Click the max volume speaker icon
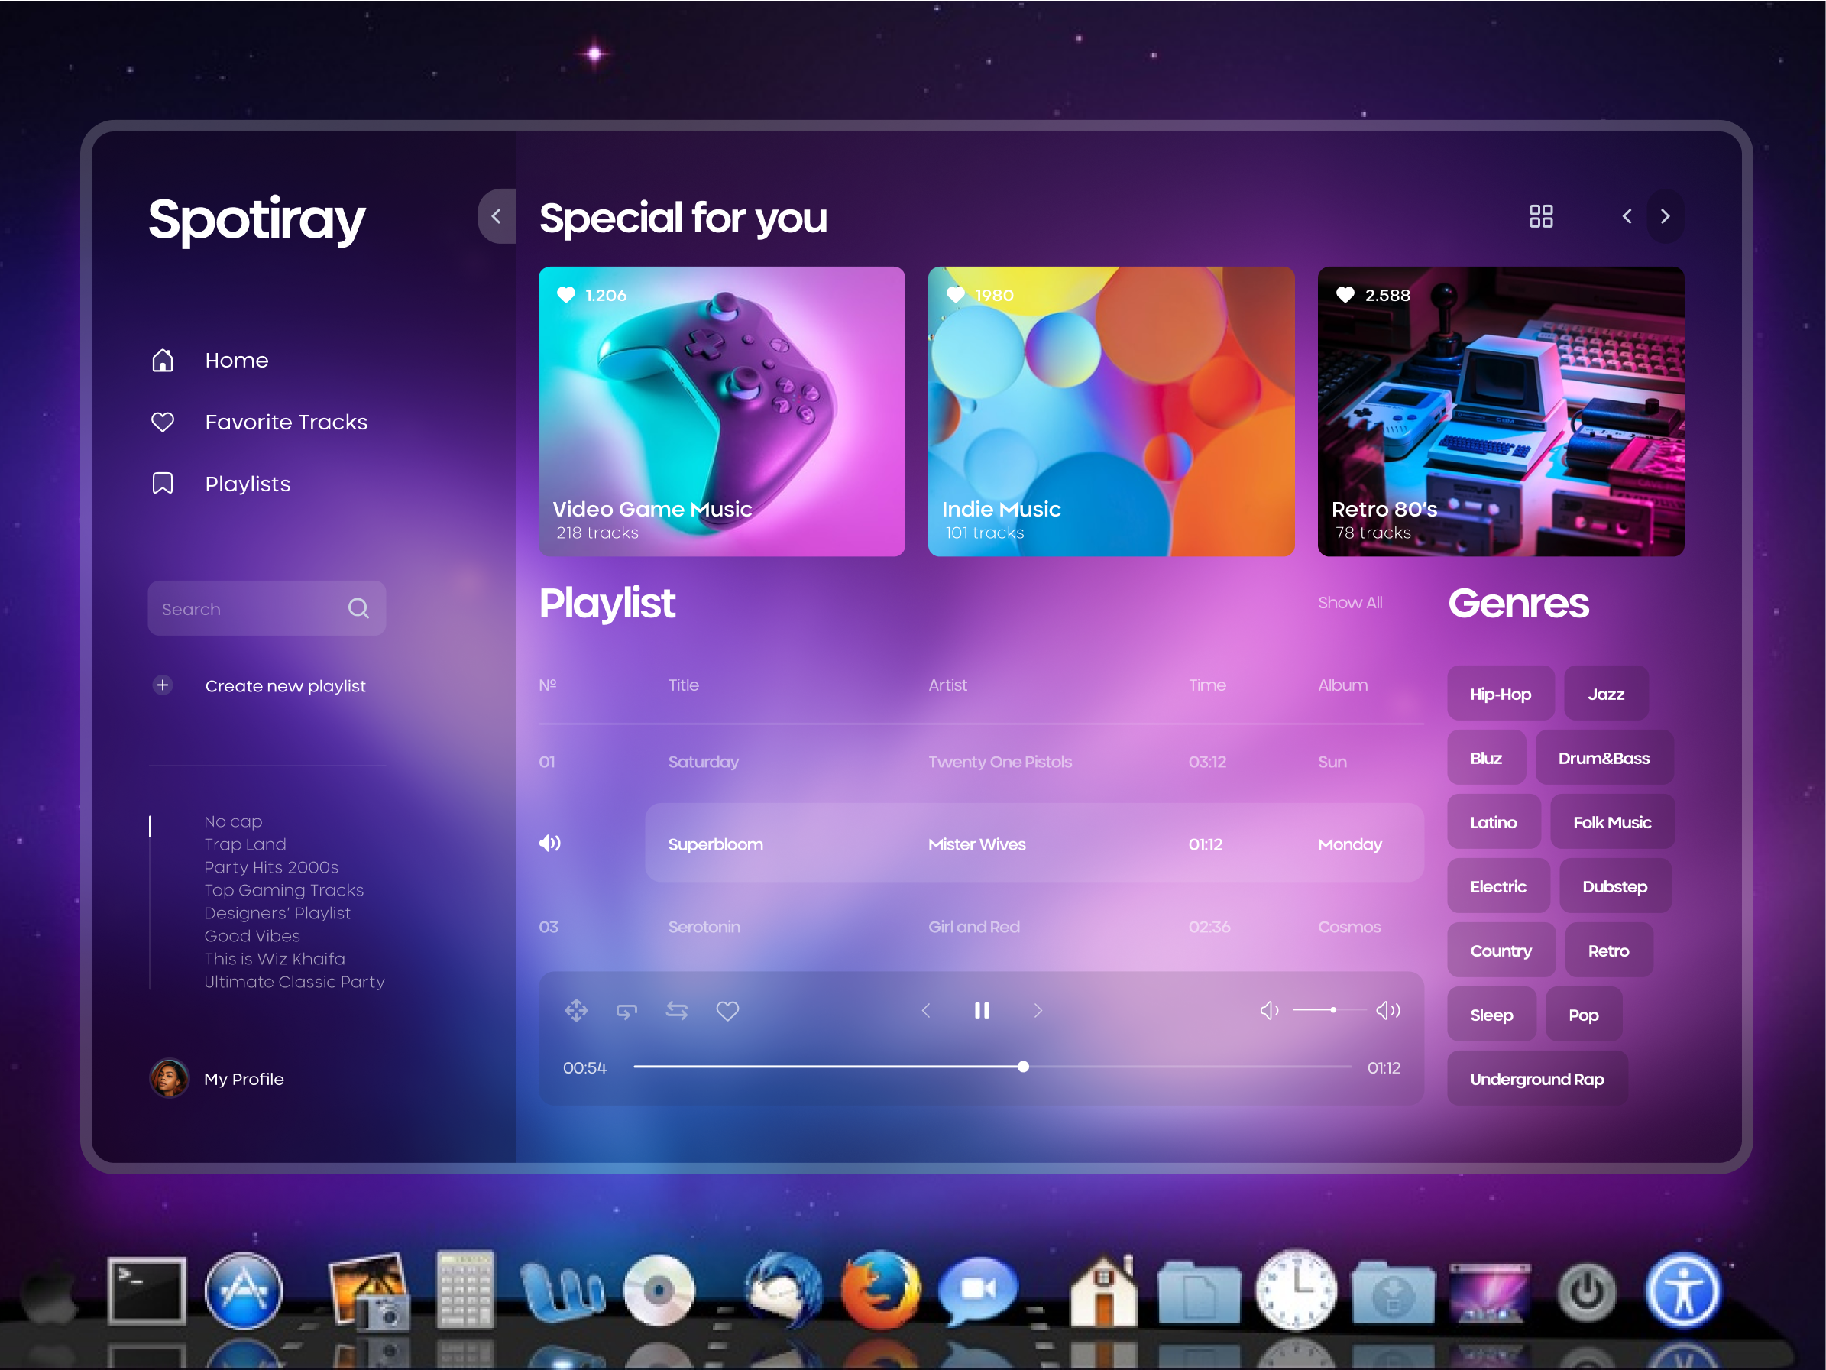Image resolution: width=1826 pixels, height=1370 pixels. click(1387, 1010)
